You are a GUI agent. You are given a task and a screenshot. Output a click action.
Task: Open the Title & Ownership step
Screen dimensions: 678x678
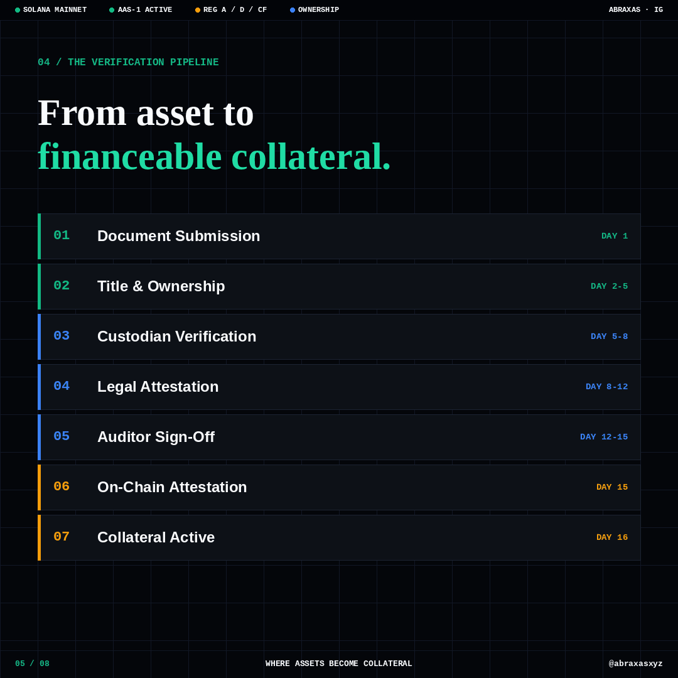(339, 286)
